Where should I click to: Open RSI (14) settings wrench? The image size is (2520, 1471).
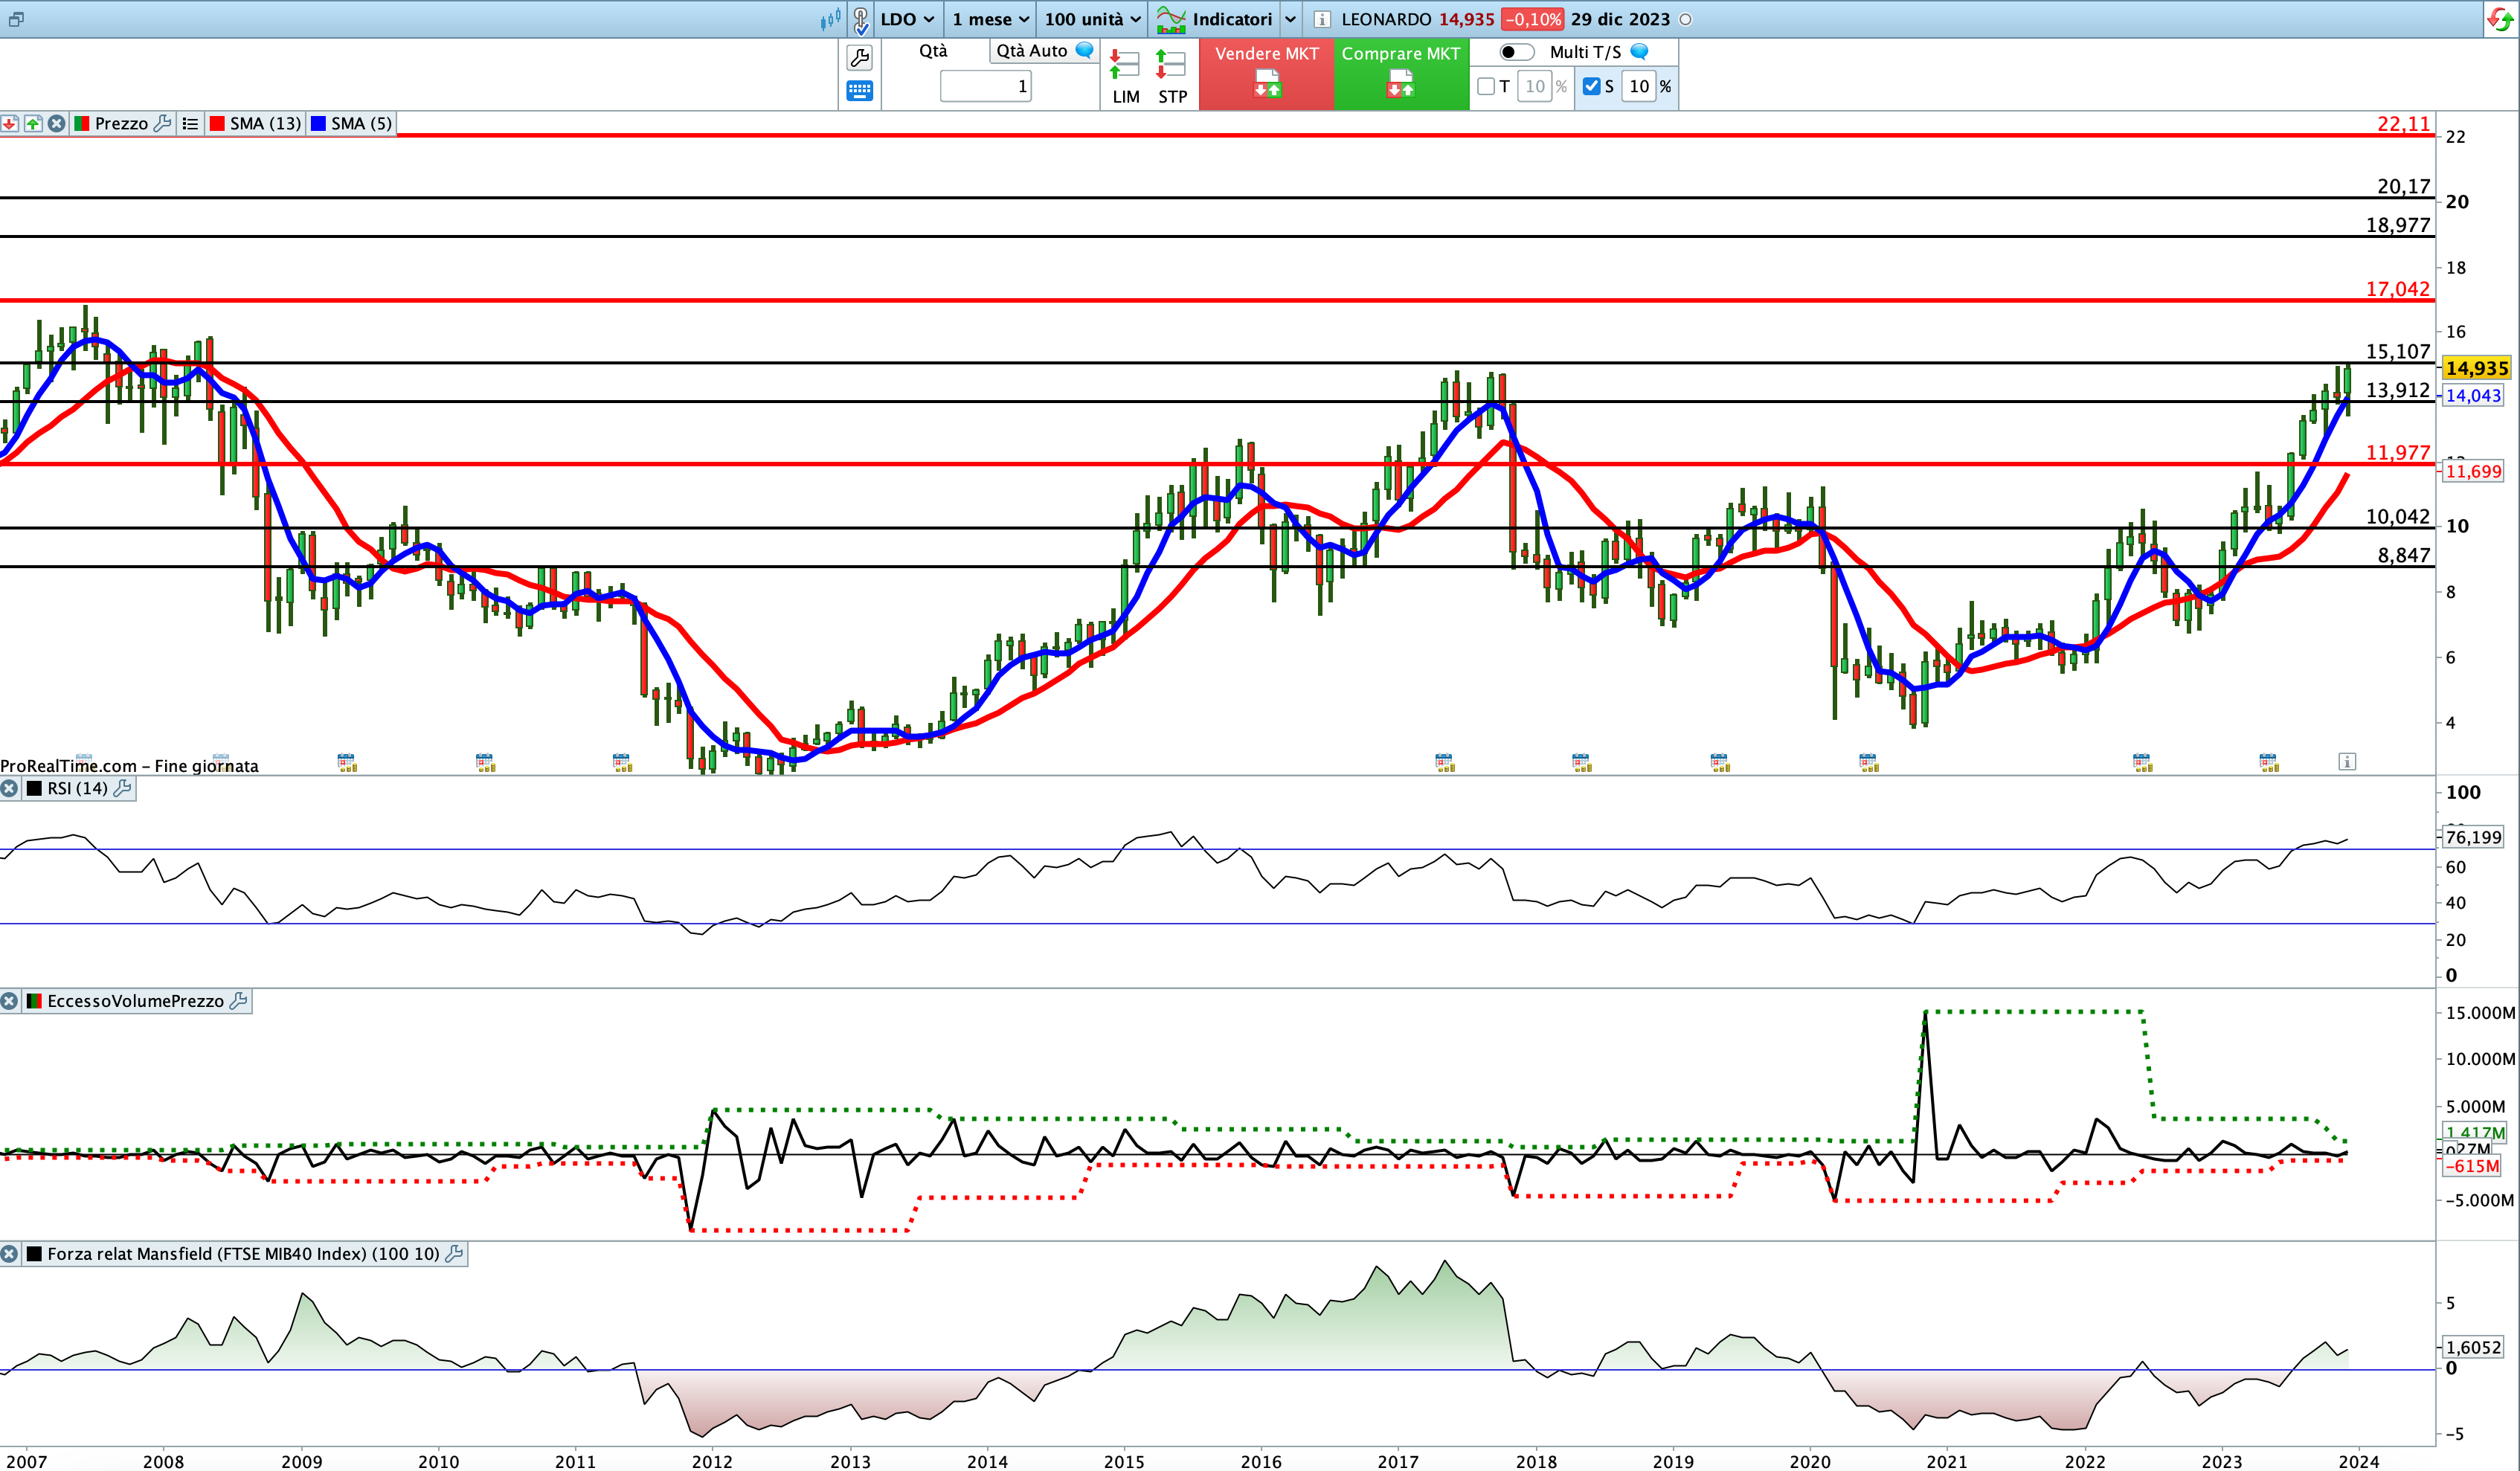(122, 789)
